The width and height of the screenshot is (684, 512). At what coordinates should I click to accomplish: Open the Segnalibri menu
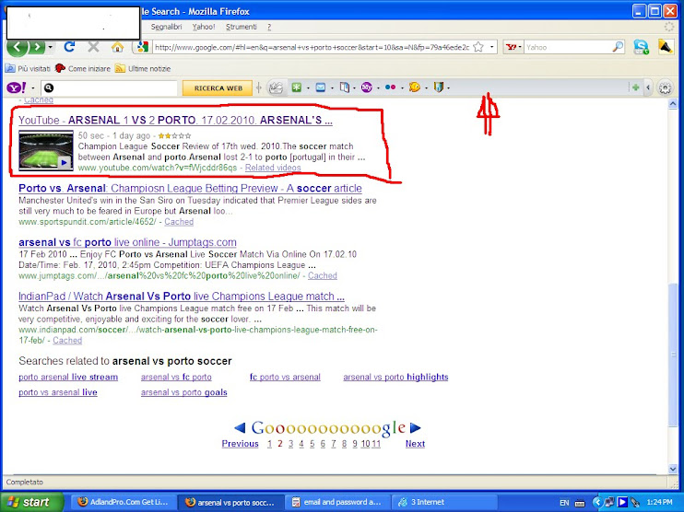point(166,27)
